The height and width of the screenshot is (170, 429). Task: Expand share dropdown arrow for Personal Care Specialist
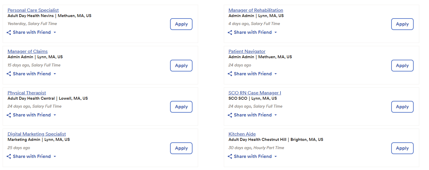point(55,32)
